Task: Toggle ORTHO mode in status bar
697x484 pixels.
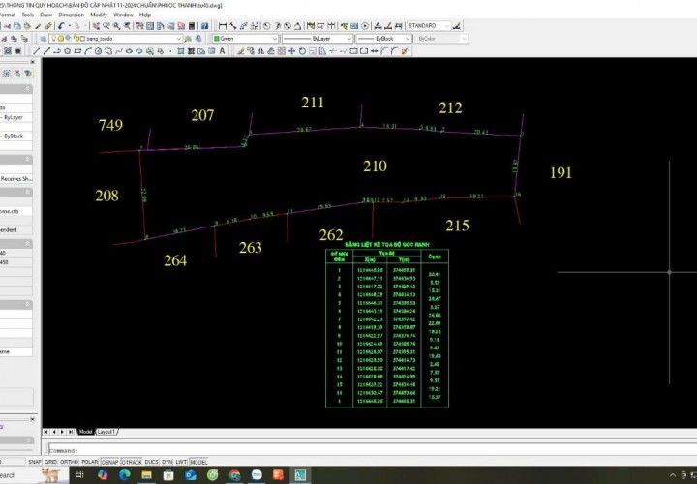Action: (70, 462)
